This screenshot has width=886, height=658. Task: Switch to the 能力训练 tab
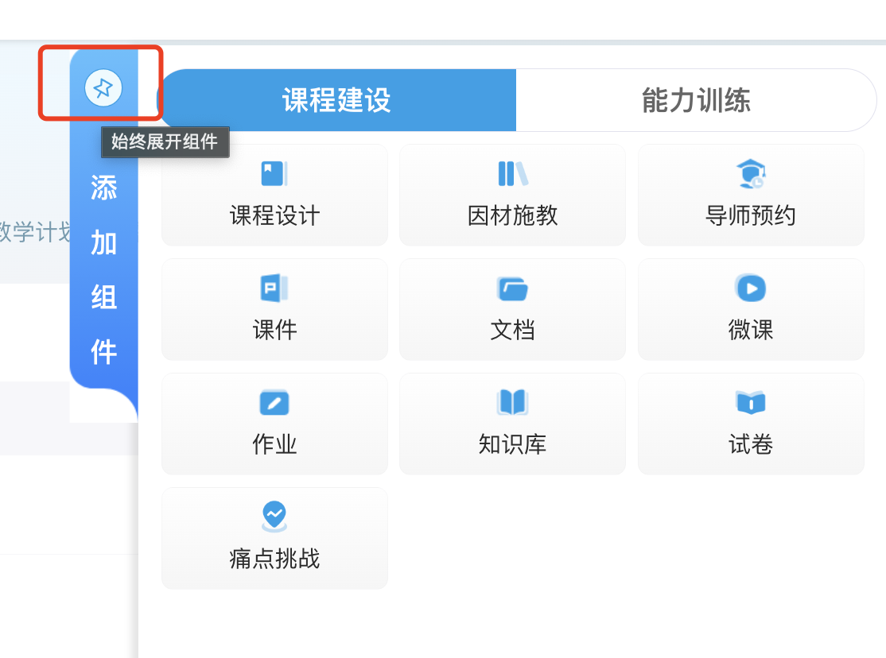coord(694,99)
